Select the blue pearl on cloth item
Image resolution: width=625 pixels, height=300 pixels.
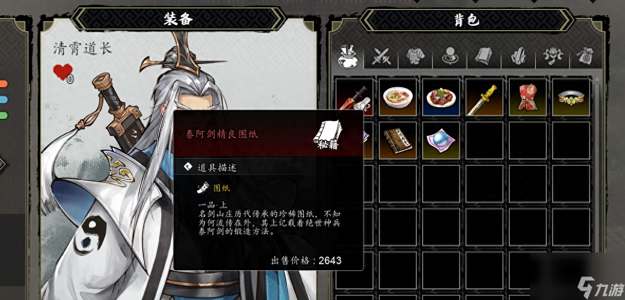coord(441,140)
